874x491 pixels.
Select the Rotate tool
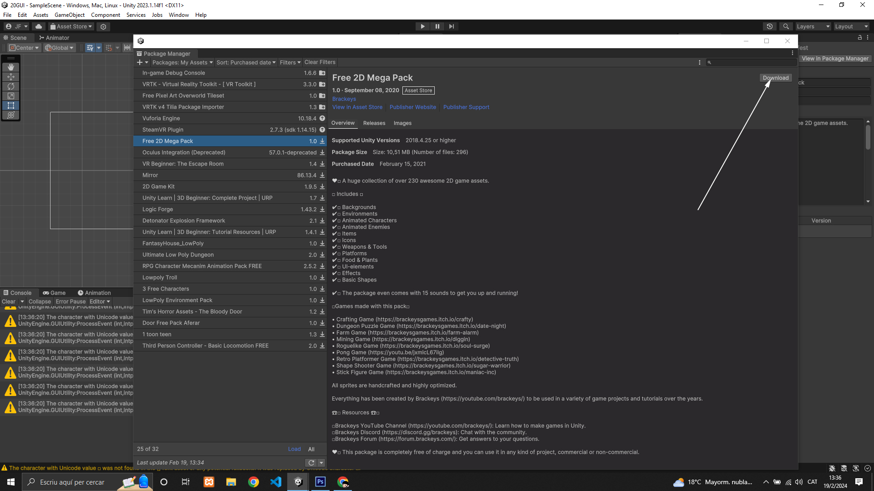[11, 86]
